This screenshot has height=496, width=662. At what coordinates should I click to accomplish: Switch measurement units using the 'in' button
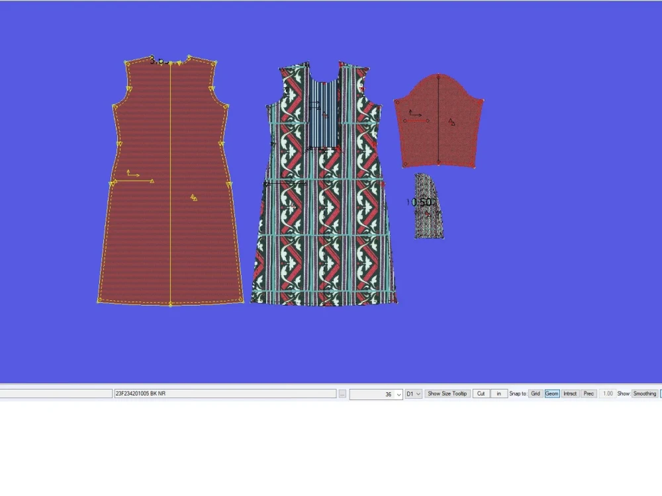click(x=499, y=393)
